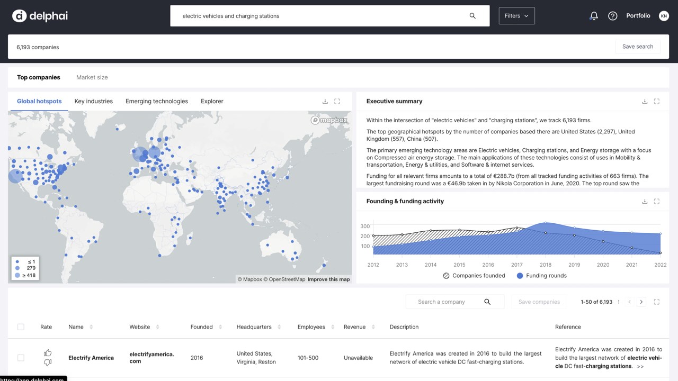
Task: Select the Key industries tab
Action: (94, 101)
